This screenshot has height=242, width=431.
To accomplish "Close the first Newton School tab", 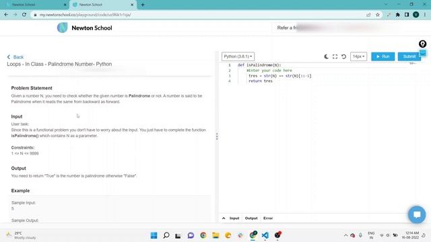I will tap(65, 5).
